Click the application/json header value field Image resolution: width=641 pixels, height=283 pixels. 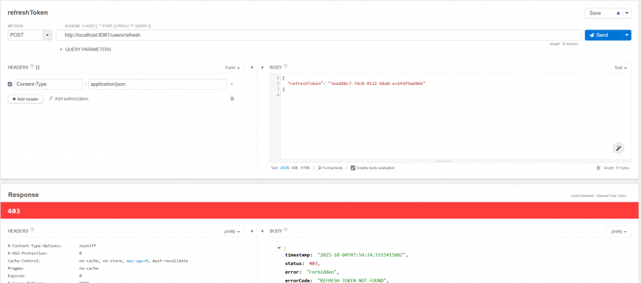[x=157, y=84]
